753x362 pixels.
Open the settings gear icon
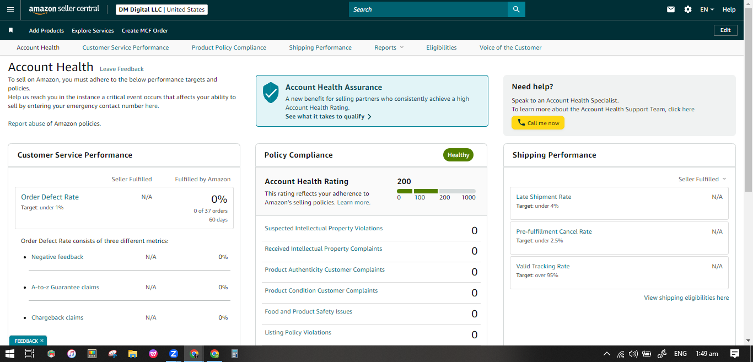(x=687, y=9)
